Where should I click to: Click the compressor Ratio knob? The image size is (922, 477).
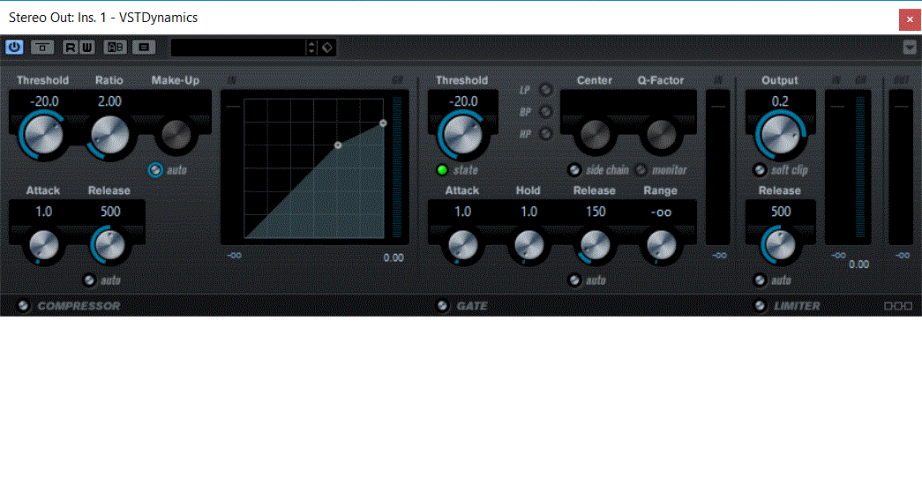(109, 135)
